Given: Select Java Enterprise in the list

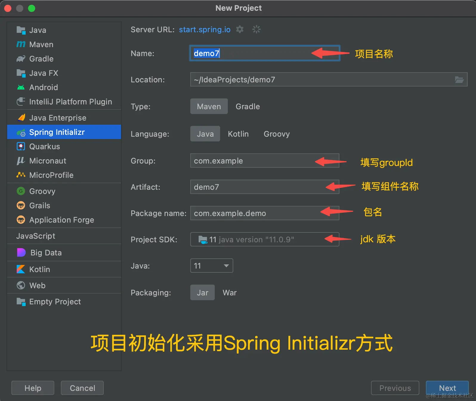Looking at the screenshot, I should (64, 118).
